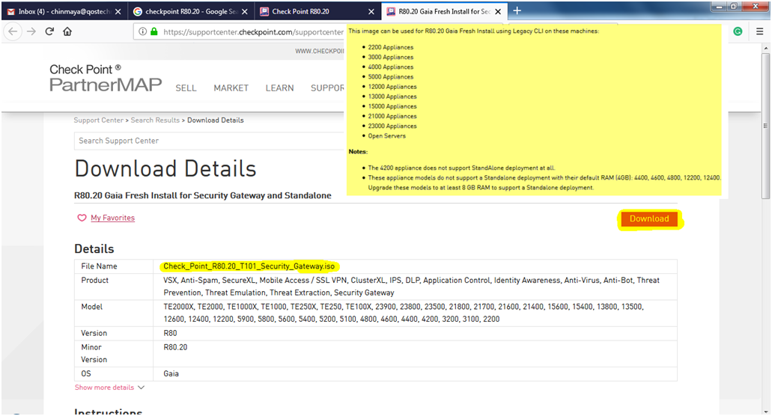Open the browser home page icon
This screenshot has height=416, width=772.
(x=67, y=31)
